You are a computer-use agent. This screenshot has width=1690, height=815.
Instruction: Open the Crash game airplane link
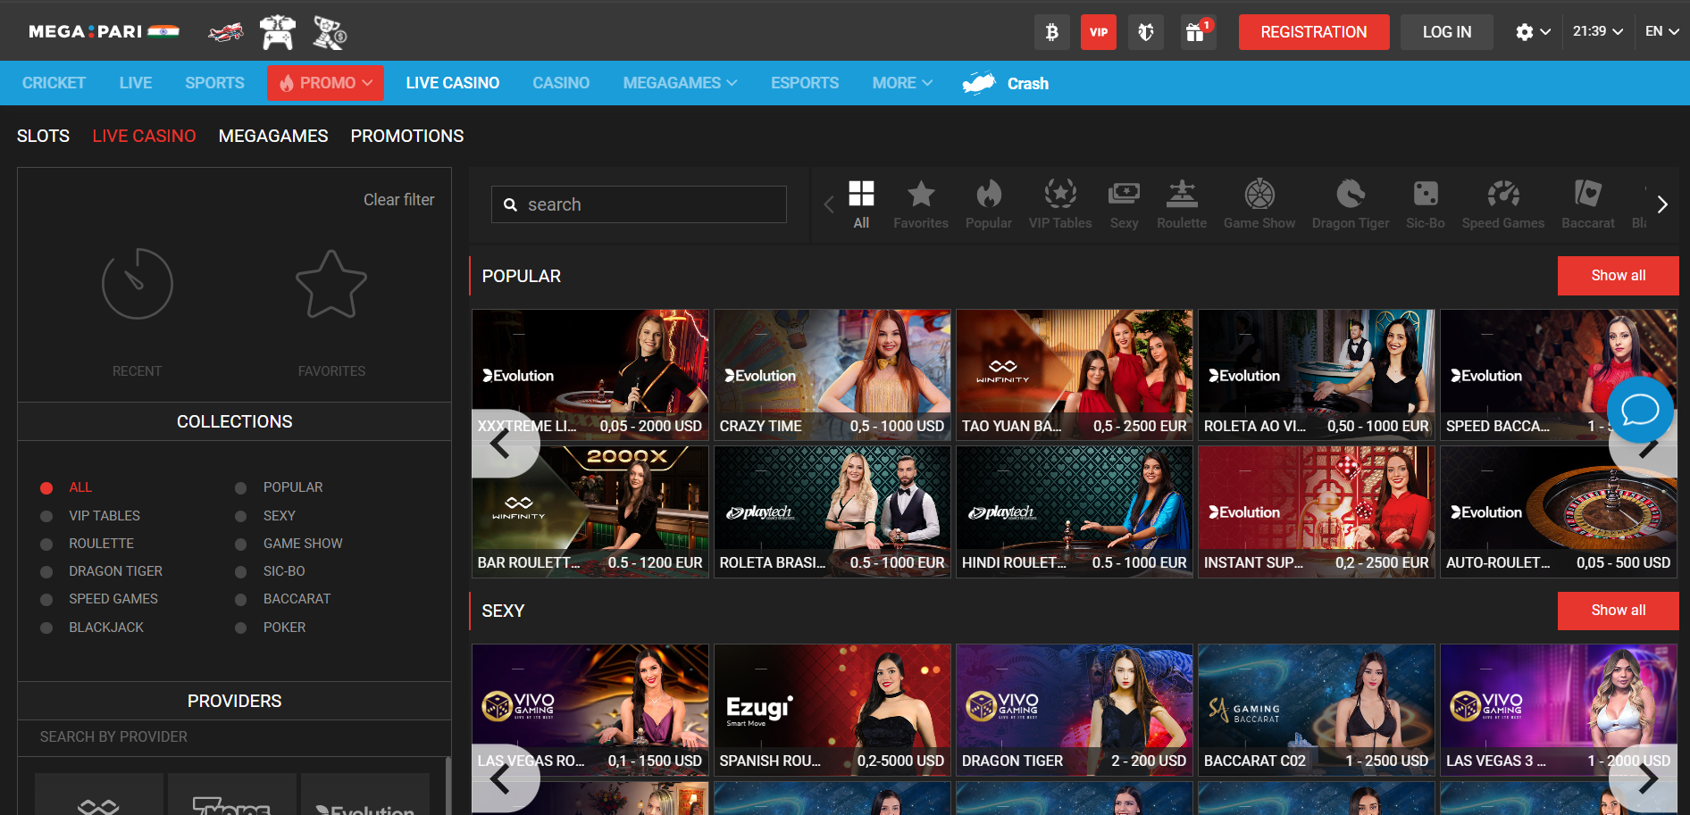pos(1006,83)
